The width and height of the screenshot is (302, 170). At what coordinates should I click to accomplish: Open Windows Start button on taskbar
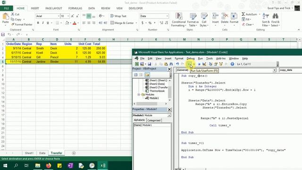[x=5, y=166]
